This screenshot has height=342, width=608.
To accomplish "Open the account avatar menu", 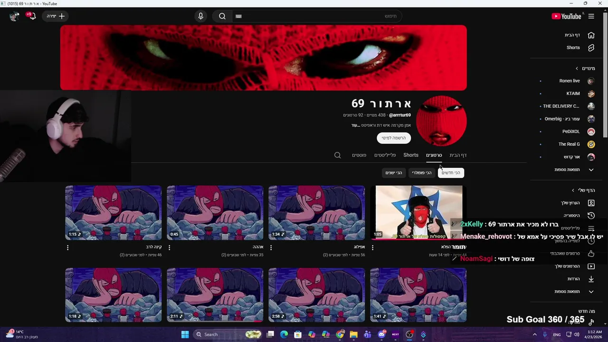I will pyautogui.click(x=14, y=16).
